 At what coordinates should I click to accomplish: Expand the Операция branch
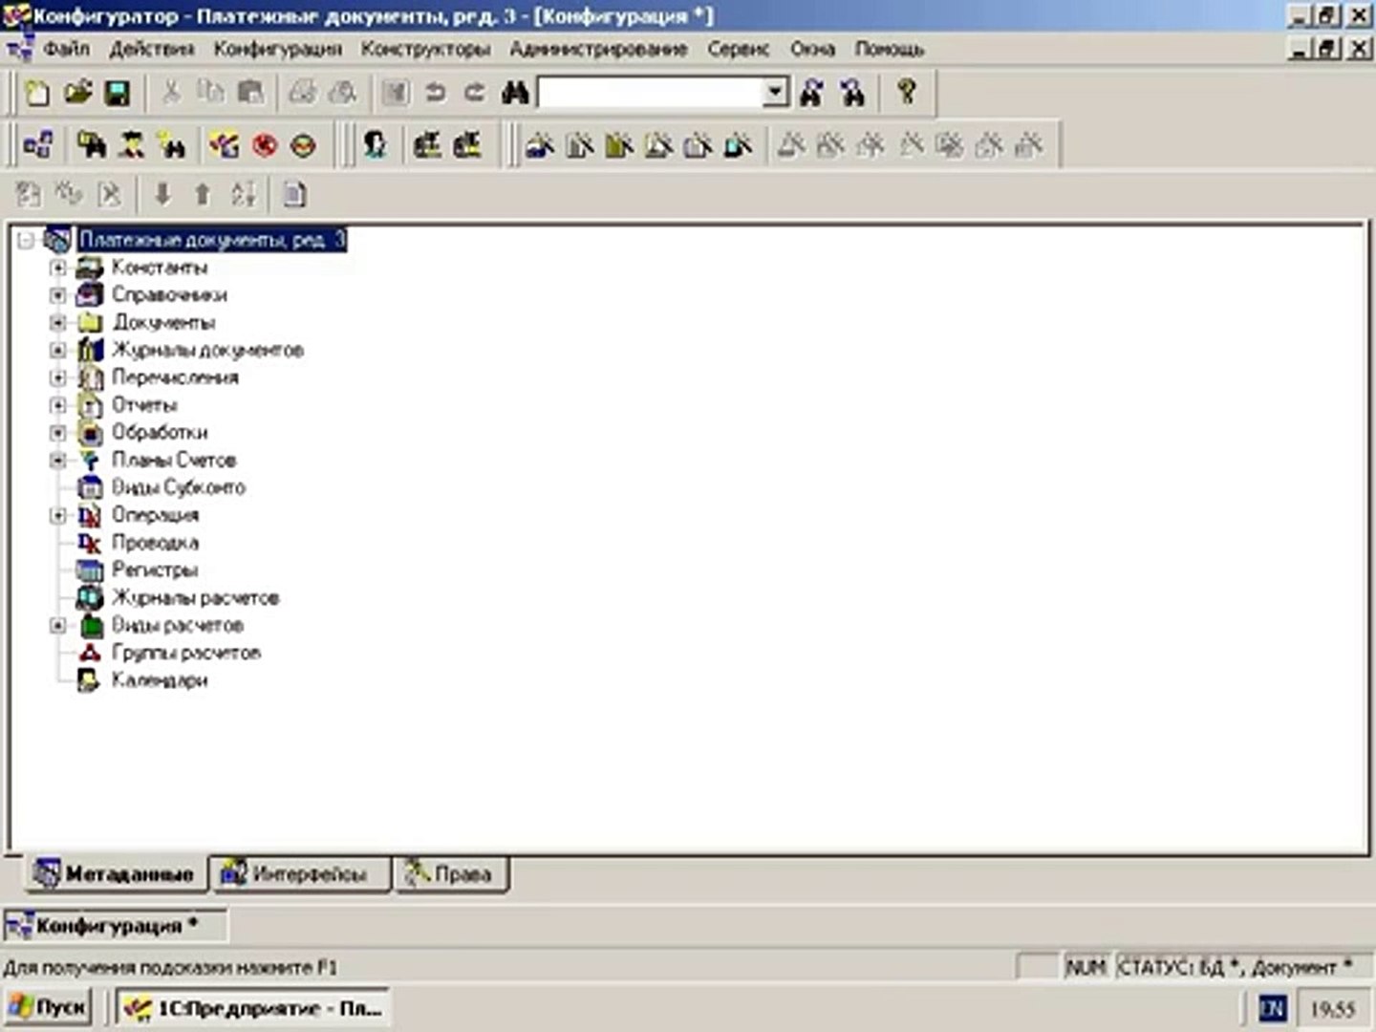pyautogui.click(x=57, y=516)
